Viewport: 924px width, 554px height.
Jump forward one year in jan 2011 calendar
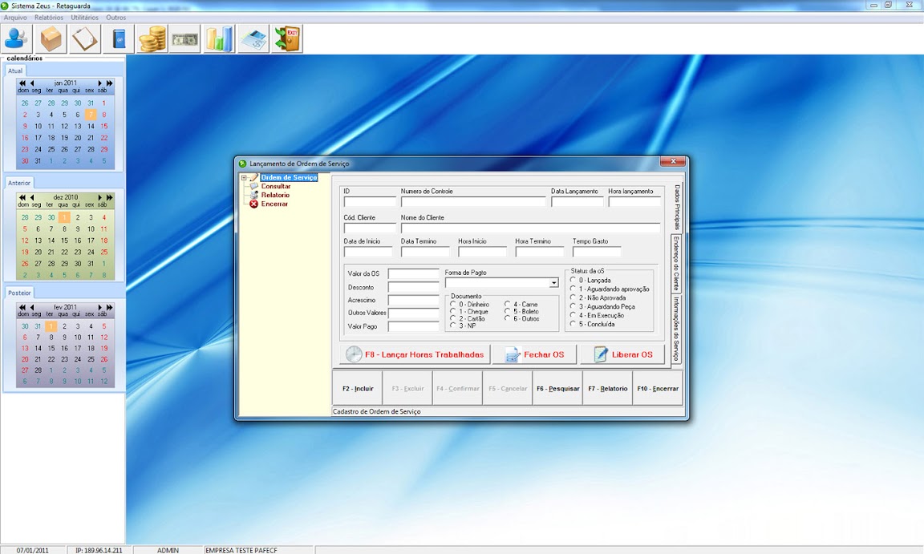(x=109, y=83)
